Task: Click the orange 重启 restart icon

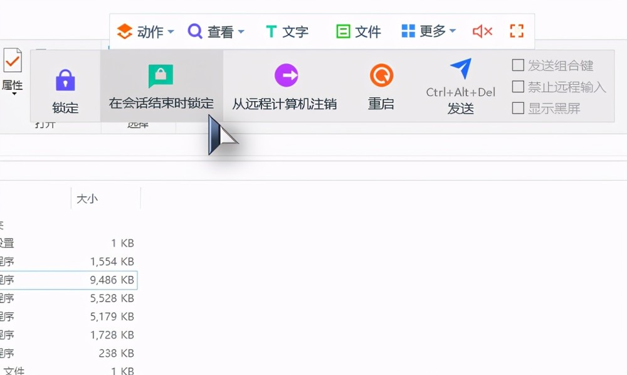Action: point(381,75)
